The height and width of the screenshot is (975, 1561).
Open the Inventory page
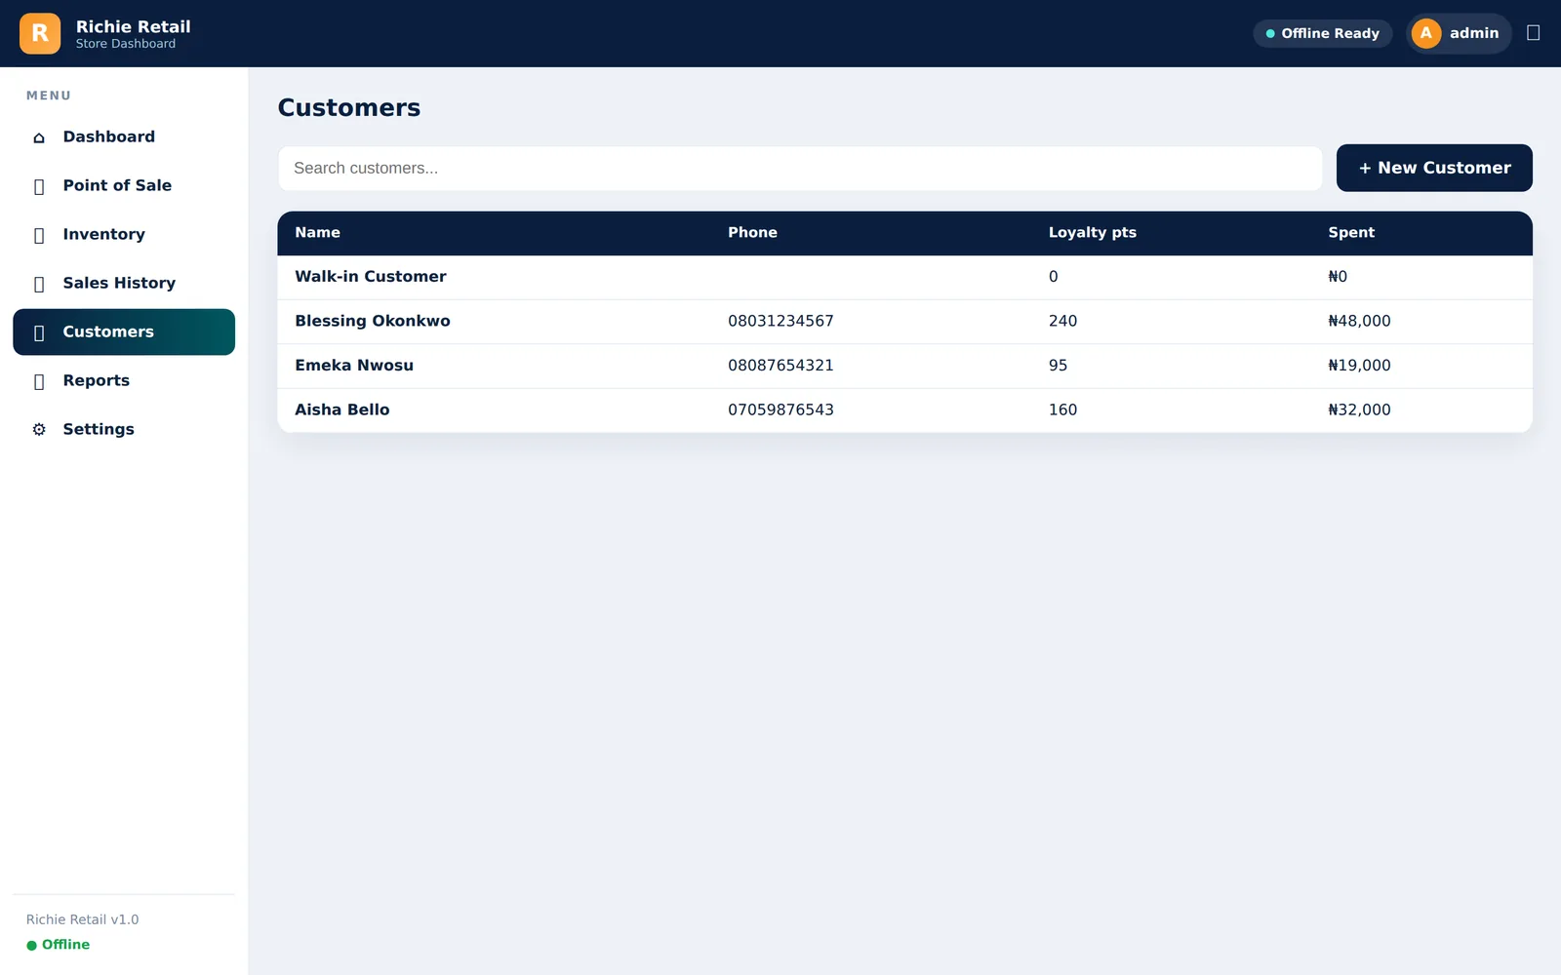point(124,234)
